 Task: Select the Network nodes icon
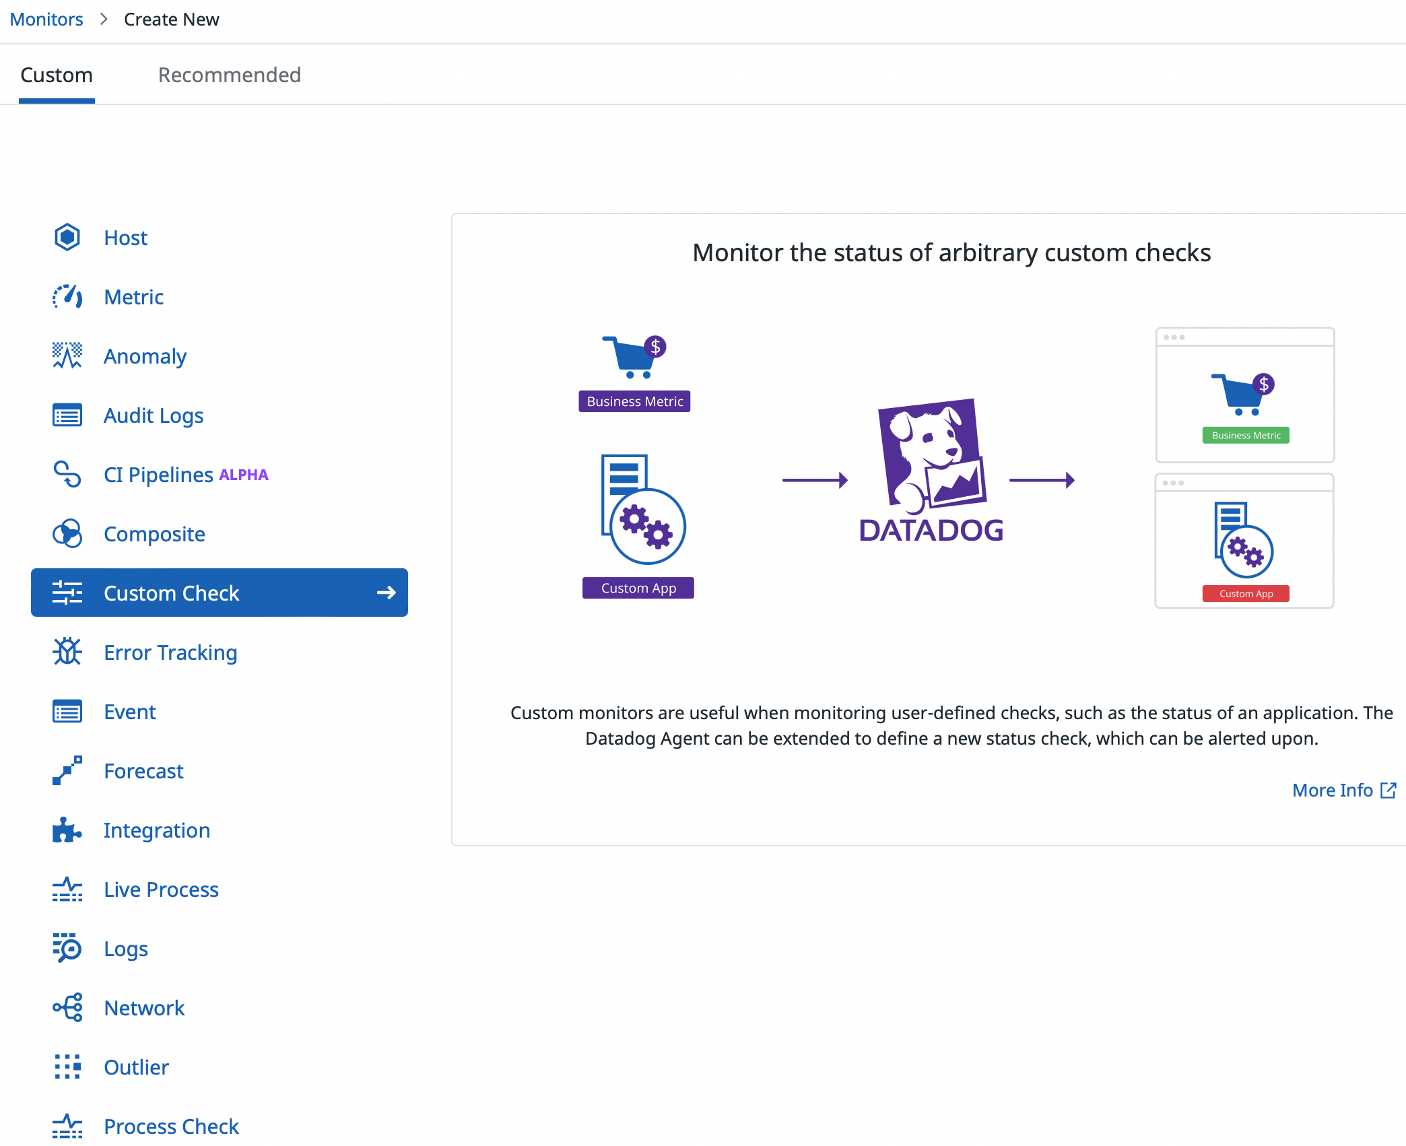pos(67,1008)
